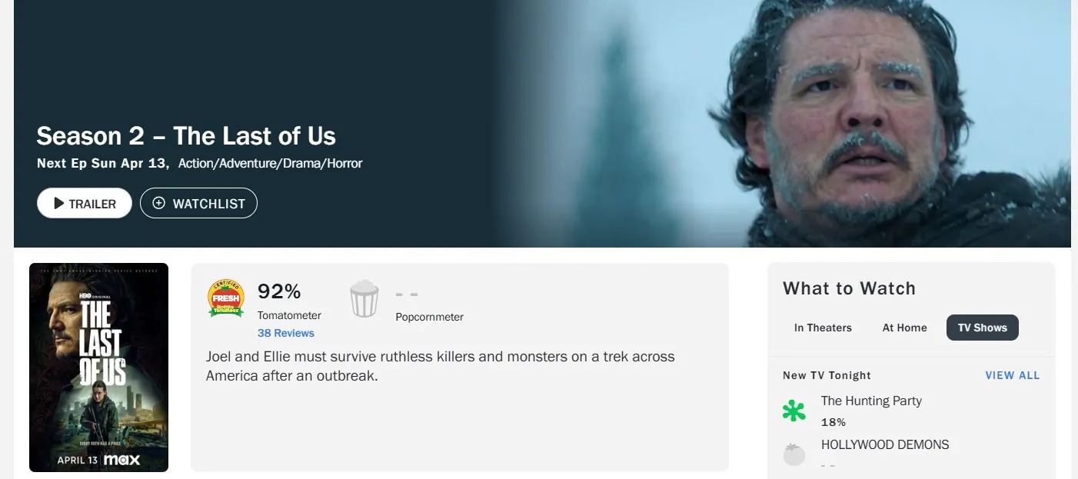This screenshot has width=1078, height=479.
Task: Switch to the In Theaters tab
Action: click(823, 328)
